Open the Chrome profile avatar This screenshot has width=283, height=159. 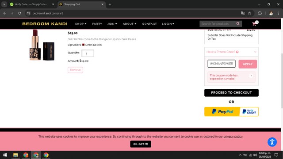(271, 13)
